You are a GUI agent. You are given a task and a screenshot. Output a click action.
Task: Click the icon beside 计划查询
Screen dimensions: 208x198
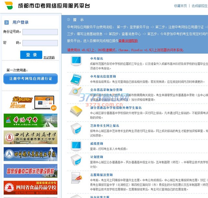77,160
